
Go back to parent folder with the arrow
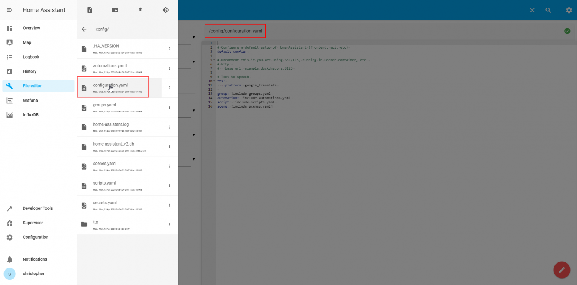coord(84,29)
